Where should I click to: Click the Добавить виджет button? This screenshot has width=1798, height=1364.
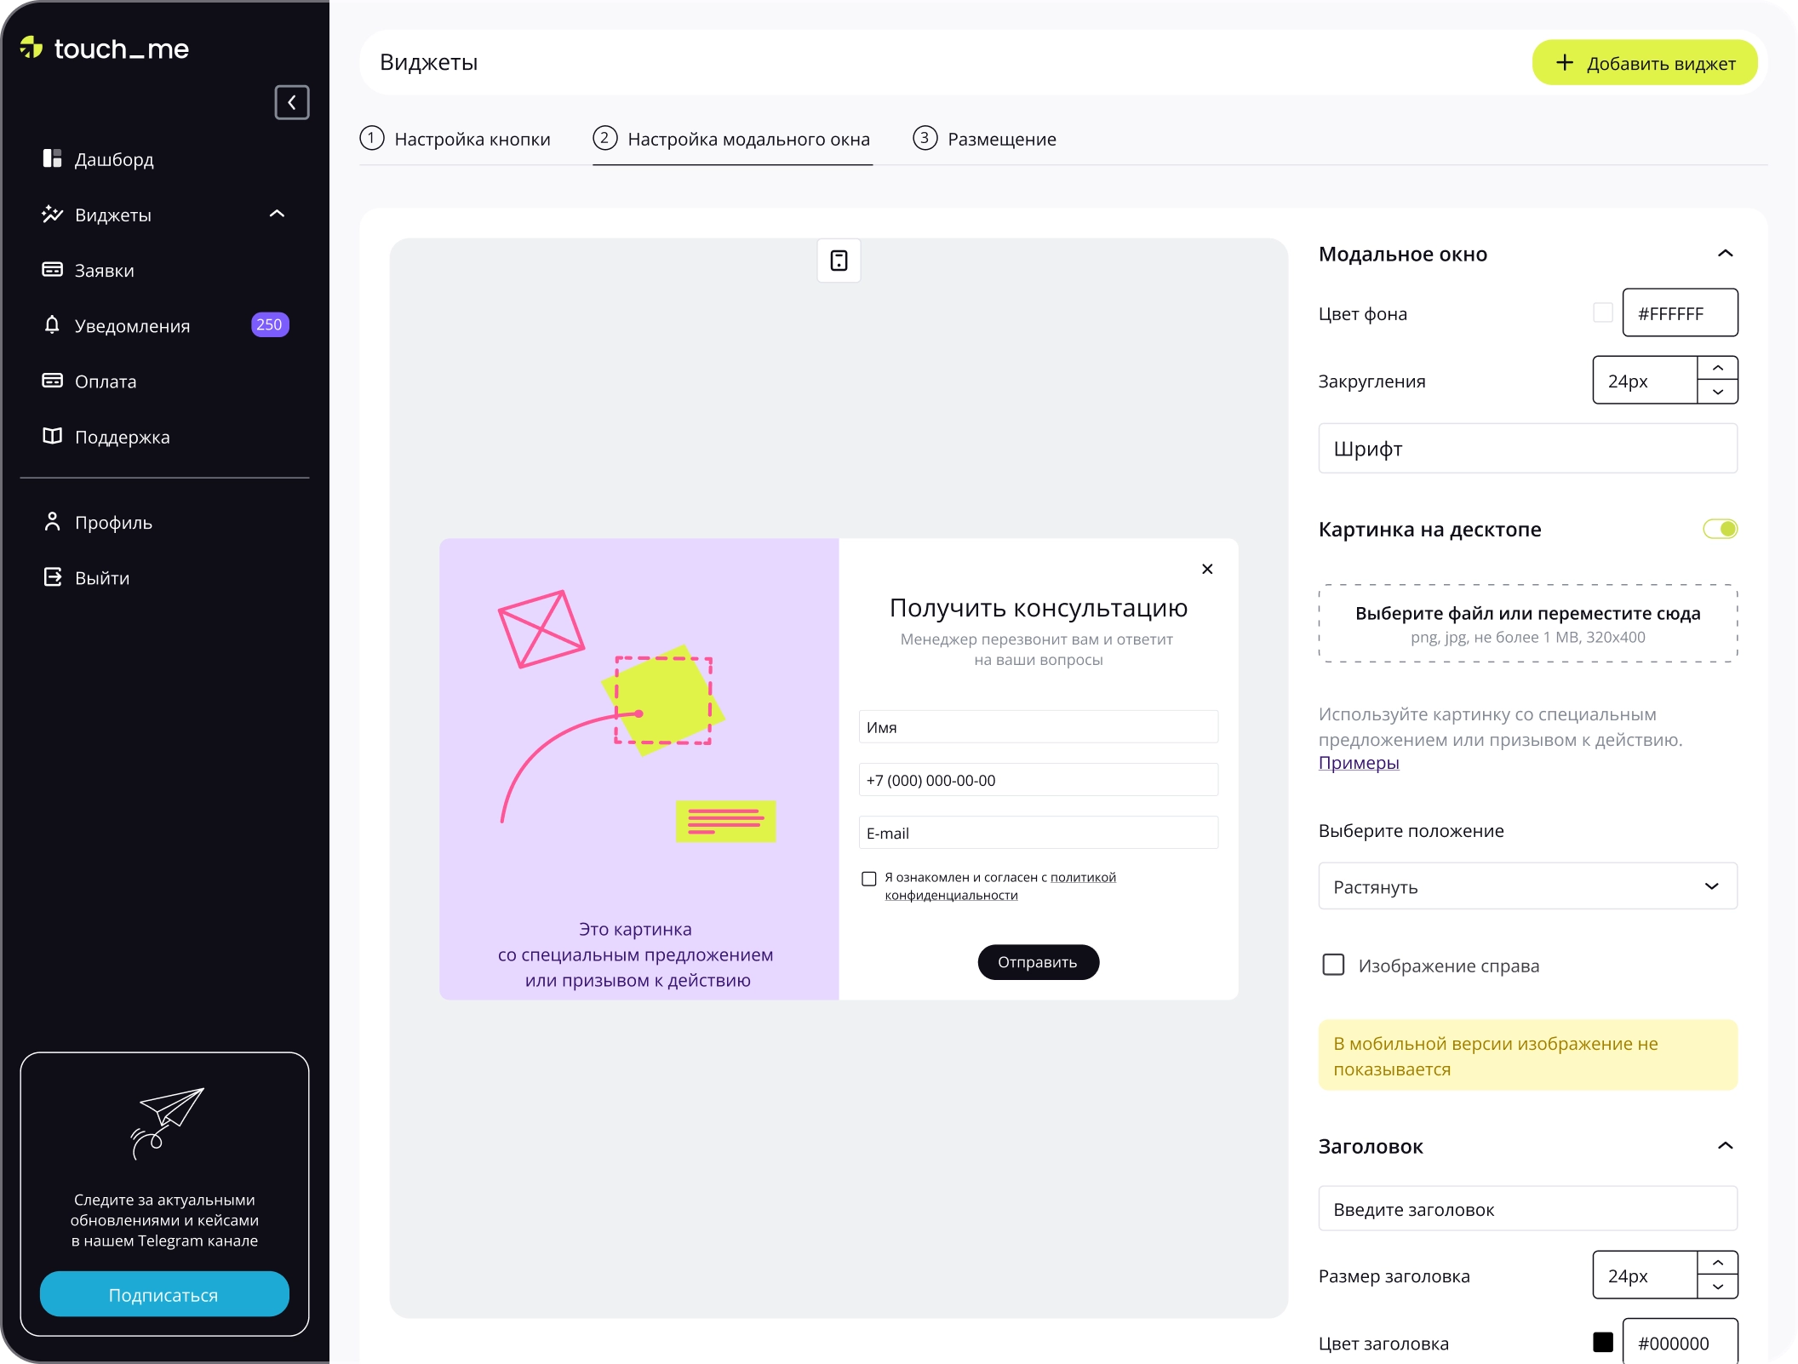[x=1645, y=61]
